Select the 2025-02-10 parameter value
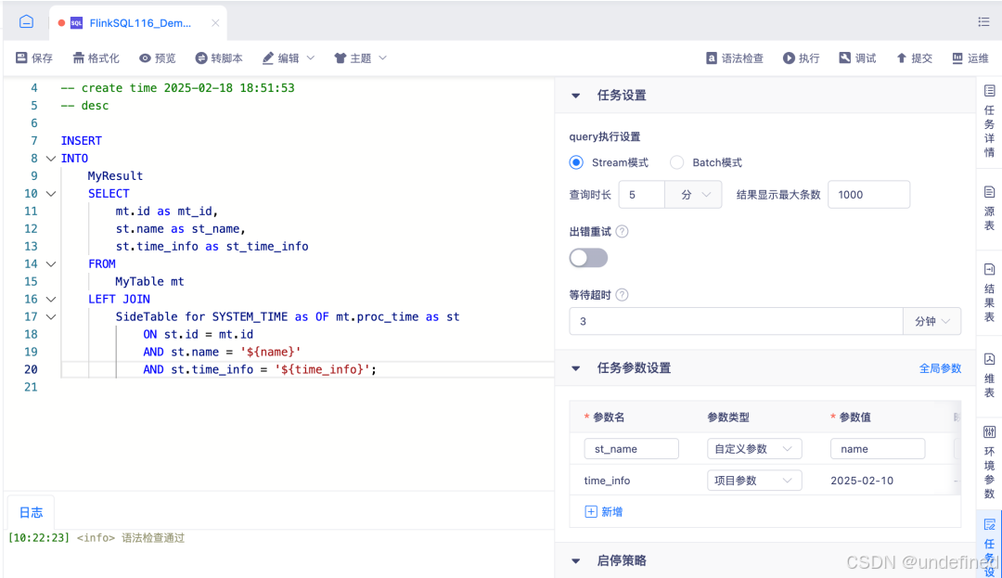Screen dimensions: 1002x578 [x=861, y=481]
